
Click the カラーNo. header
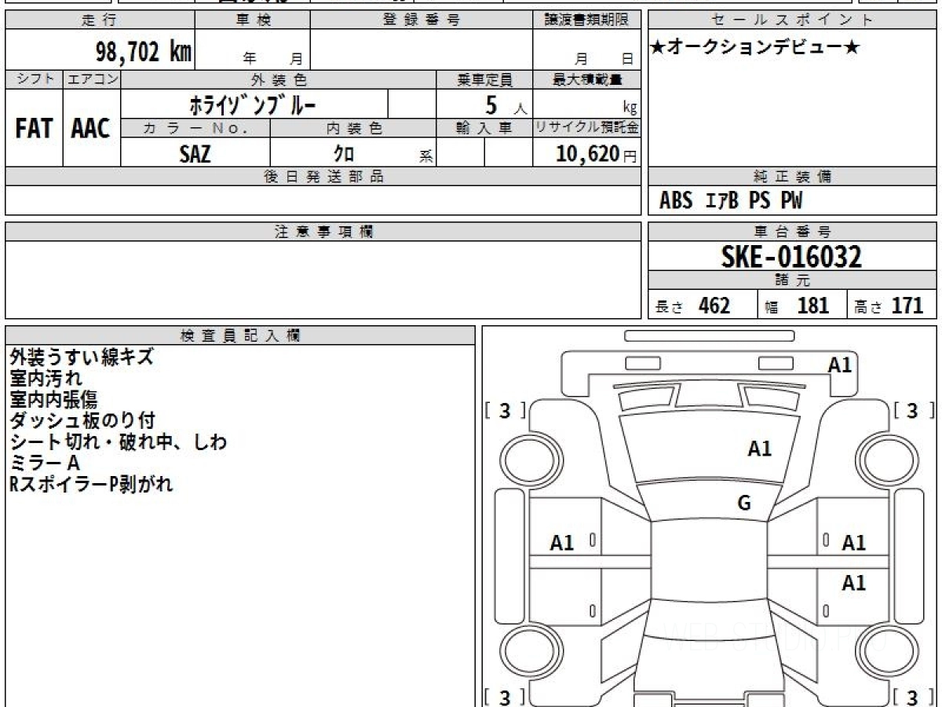pos(195,128)
